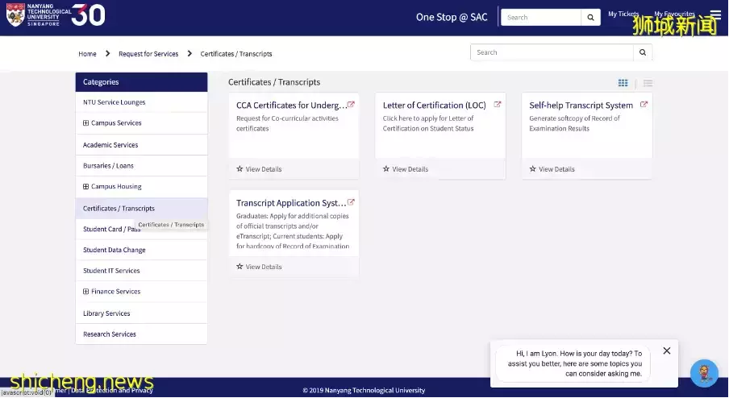Open the hamburger menu in header
729x398 pixels.
[x=715, y=15]
